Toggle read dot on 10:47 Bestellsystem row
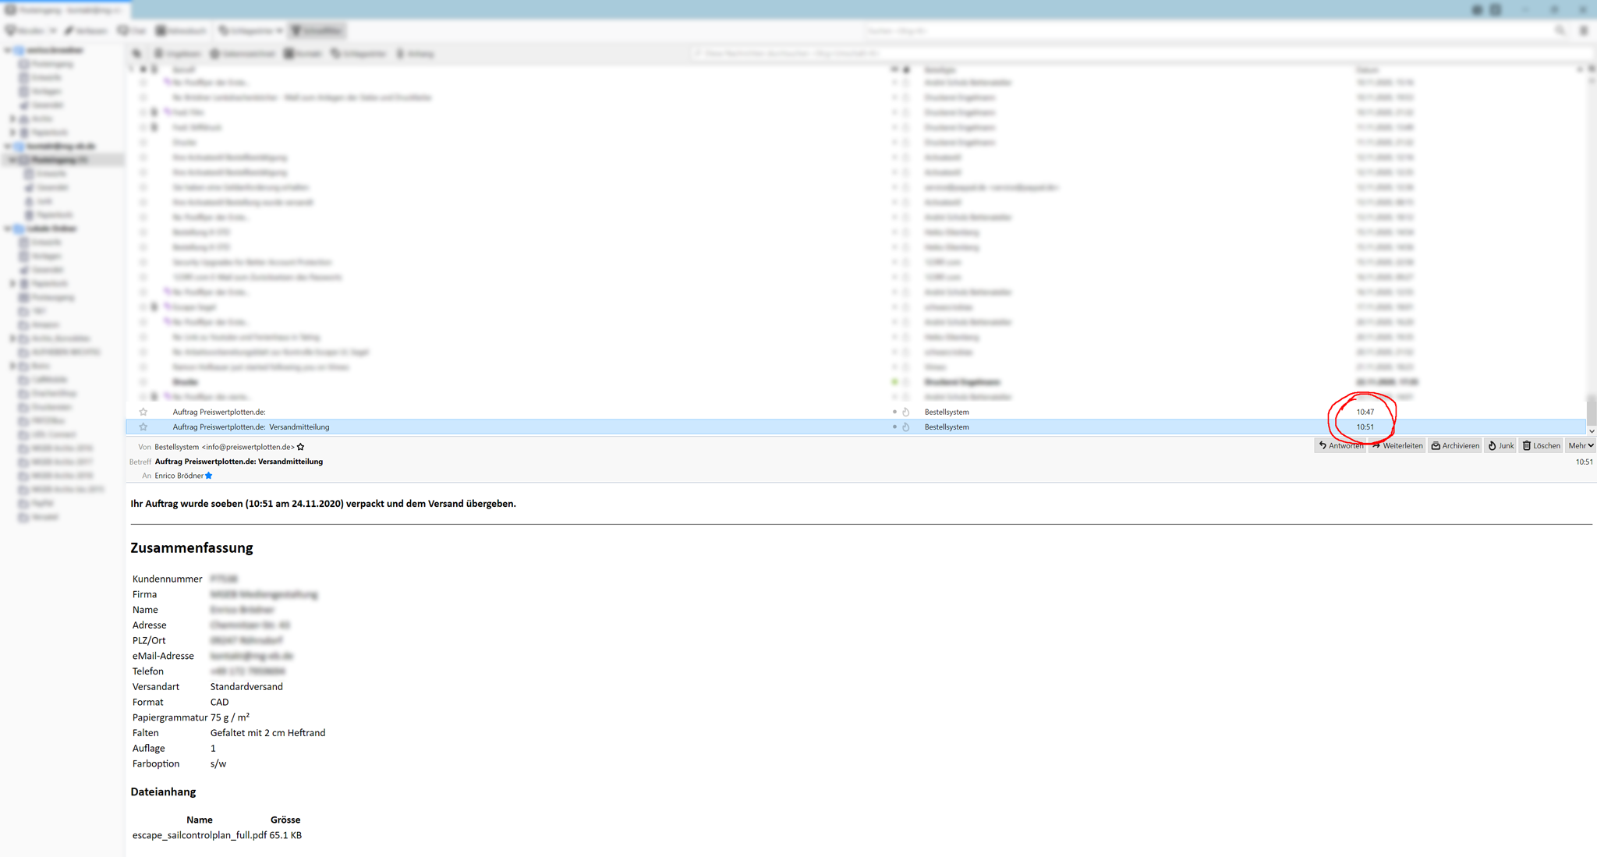 (894, 412)
